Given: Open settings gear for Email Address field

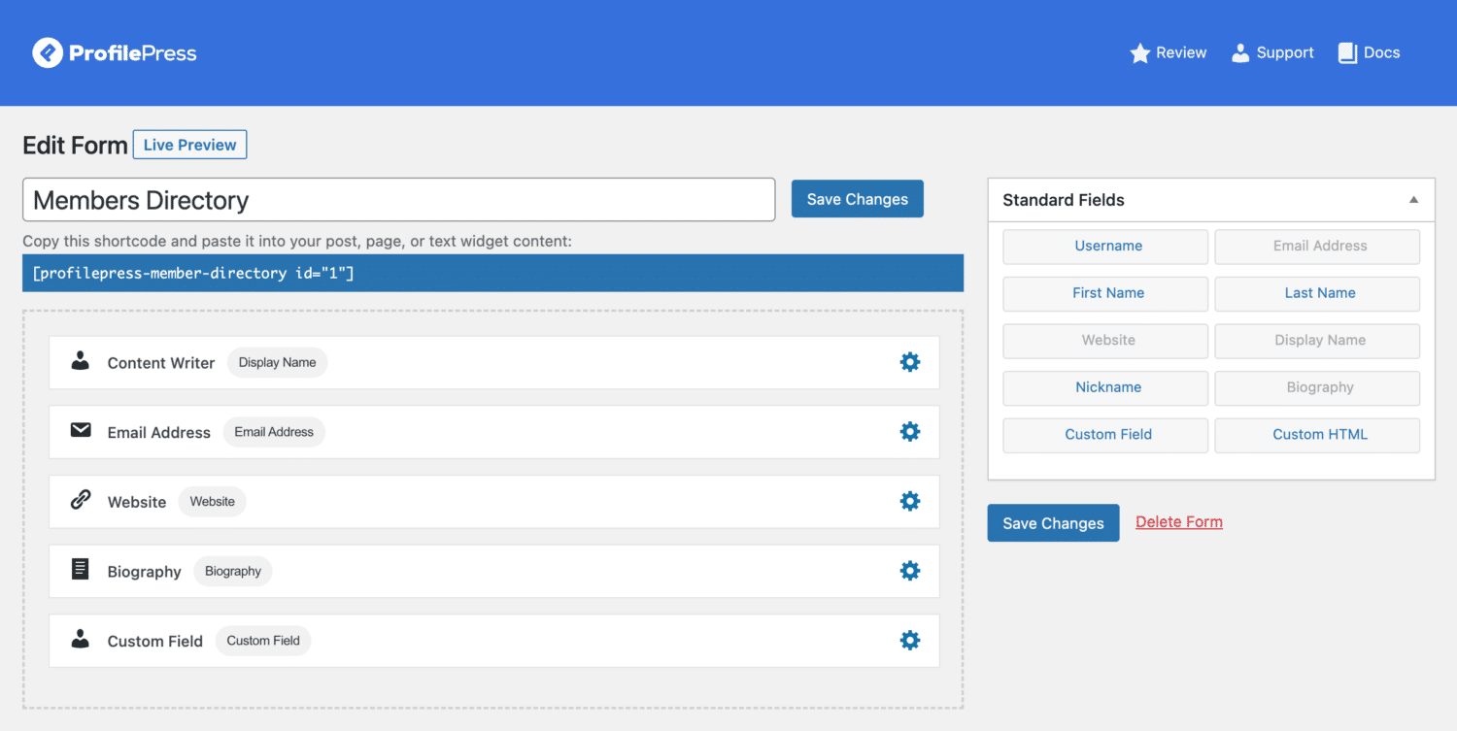Looking at the screenshot, I should 909,432.
